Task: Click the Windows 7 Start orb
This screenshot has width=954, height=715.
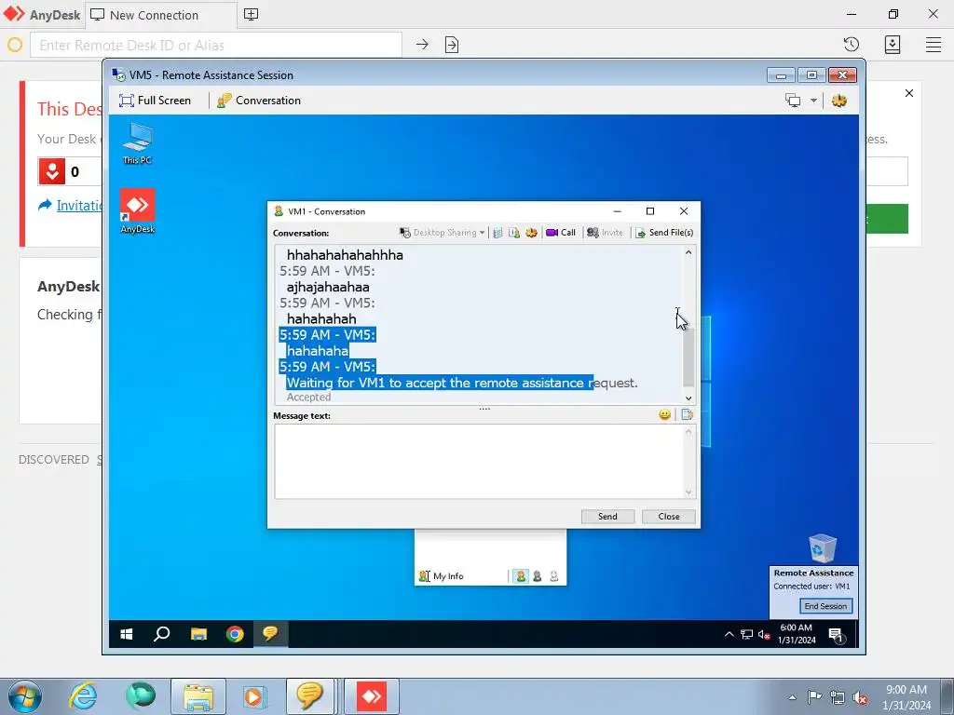Action: tap(25, 696)
